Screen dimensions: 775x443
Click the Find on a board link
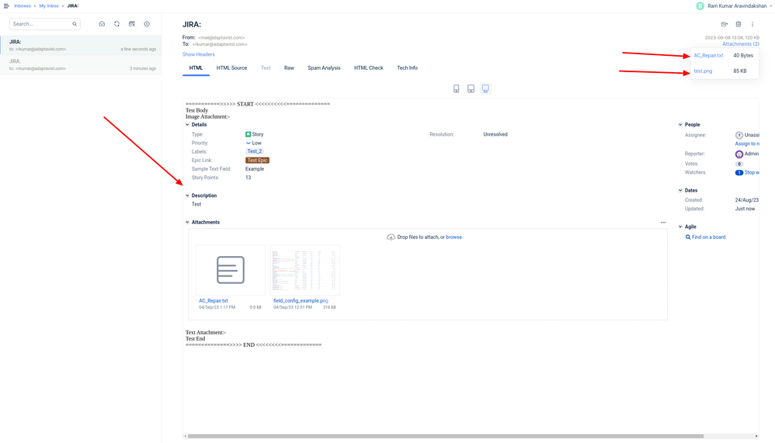[x=709, y=237]
